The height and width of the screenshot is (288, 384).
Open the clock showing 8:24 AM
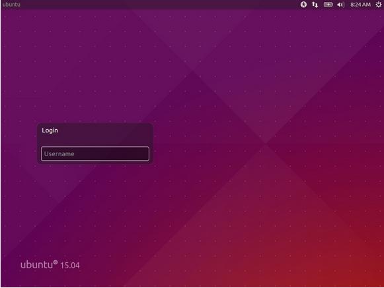360,5
